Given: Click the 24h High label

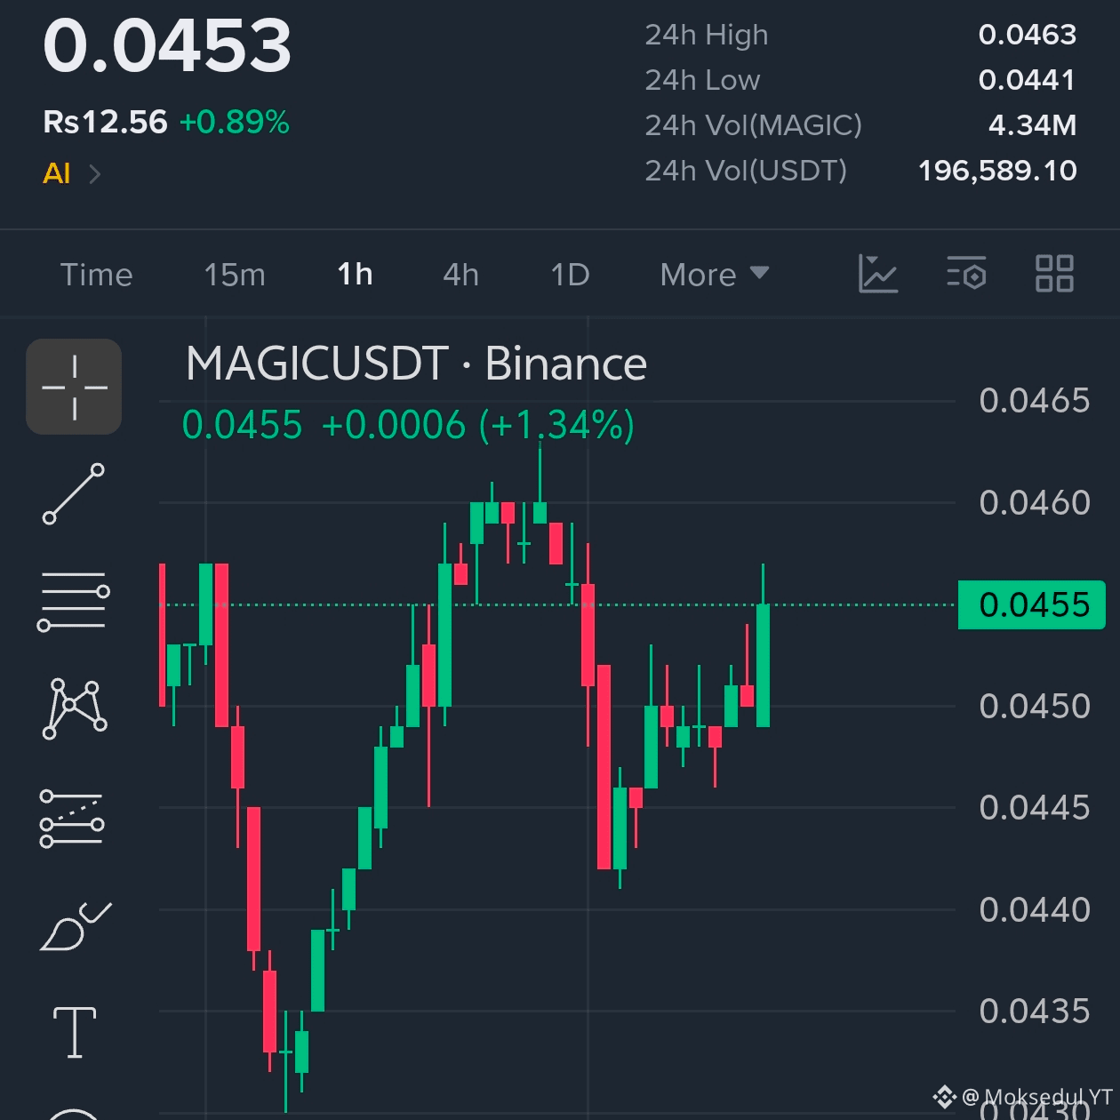Looking at the screenshot, I should (x=707, y=35).
